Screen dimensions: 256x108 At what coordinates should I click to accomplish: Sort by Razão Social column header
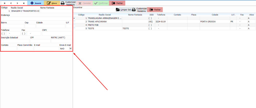[104, 15]
